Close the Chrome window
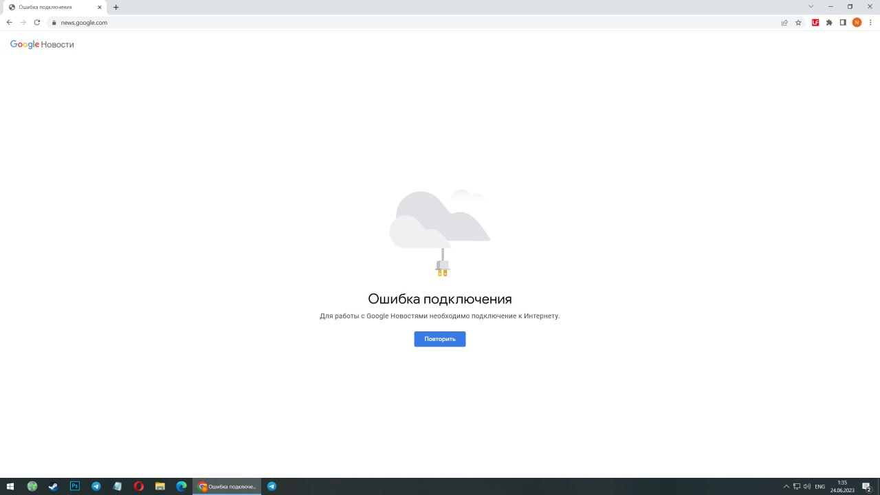Screen dimensions: 880x495 click(x=869, y=7)
